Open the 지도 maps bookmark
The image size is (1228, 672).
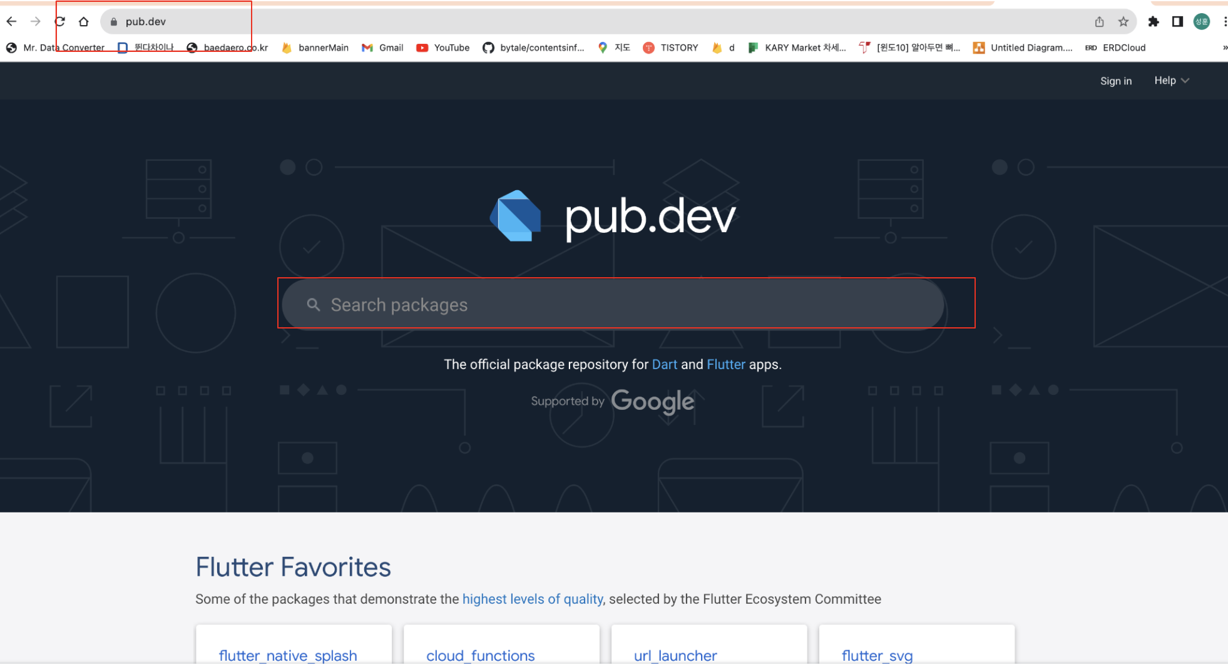click(613, 48)
